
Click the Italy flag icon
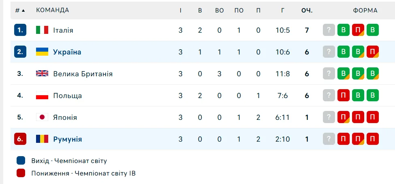(42, 30)
